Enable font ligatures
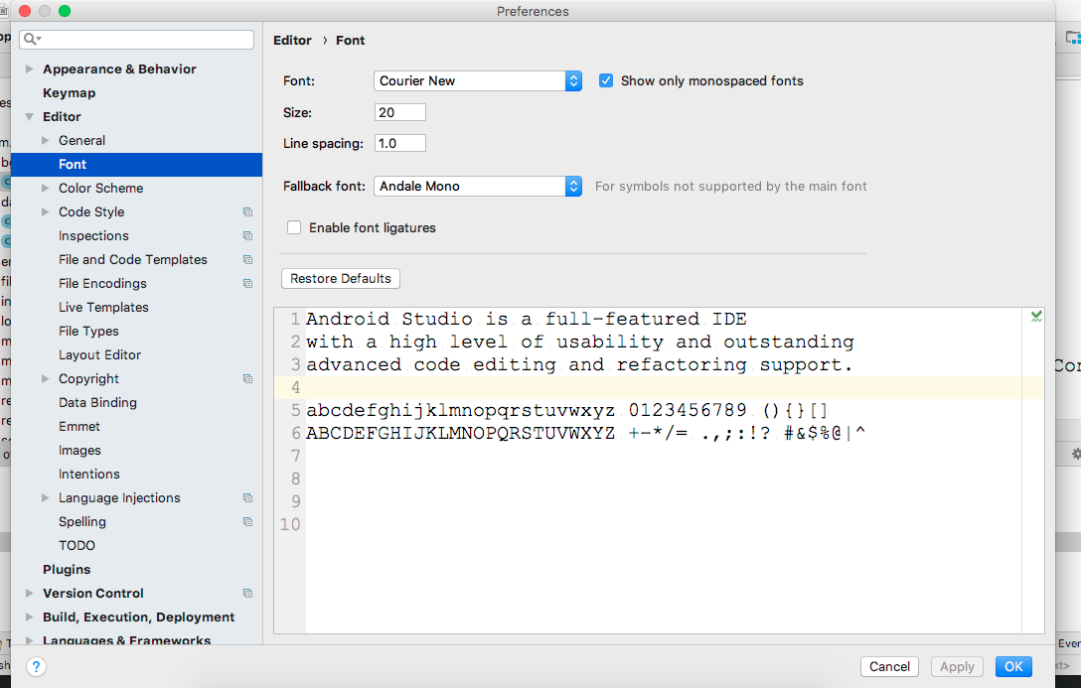 pyautogui.click(x=294, y=226)
